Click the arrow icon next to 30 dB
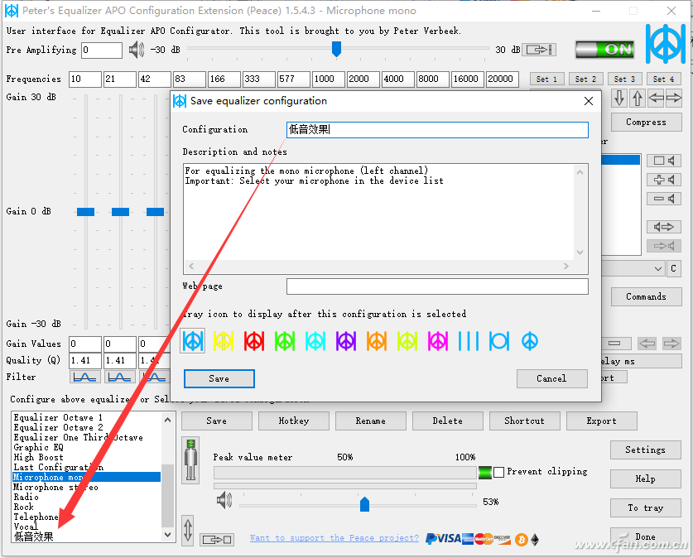 pos(539,50)
